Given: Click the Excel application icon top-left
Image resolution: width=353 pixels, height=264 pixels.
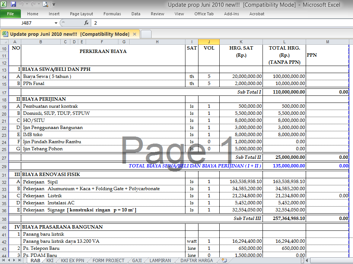Looking at the screenshot, I should [4, 4].
